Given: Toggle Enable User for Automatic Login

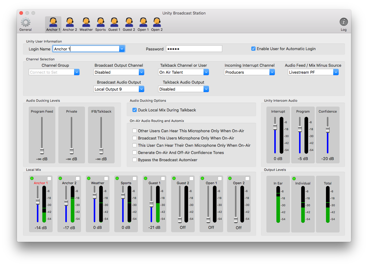Looking at the screenshot, I should click(x=253, y=49).
